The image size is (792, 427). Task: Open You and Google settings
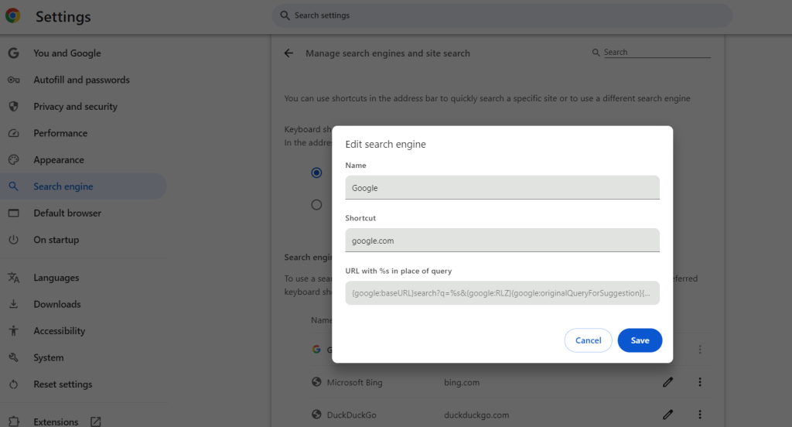tap(67, 53)
